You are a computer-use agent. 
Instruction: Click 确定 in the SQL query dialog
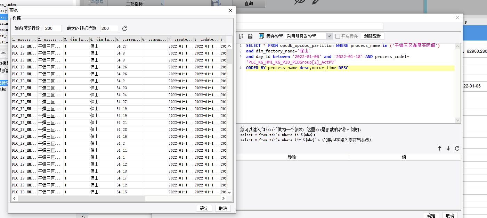tap(431, 216)
